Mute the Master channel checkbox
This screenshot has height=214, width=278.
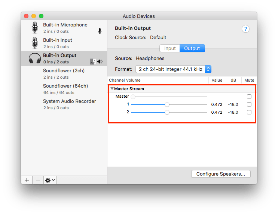click(x=249, y=97)
